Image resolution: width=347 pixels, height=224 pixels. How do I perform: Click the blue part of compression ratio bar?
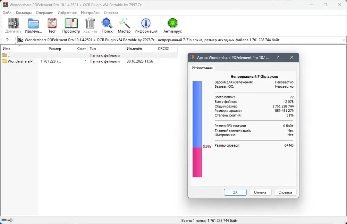pos(197,114)
